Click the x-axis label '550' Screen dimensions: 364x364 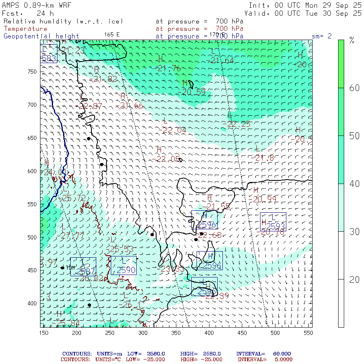coord(308,333)
